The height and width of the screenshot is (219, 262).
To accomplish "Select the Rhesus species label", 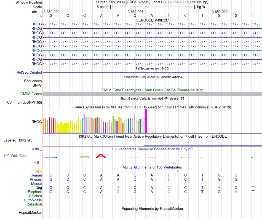I will 36,179.
